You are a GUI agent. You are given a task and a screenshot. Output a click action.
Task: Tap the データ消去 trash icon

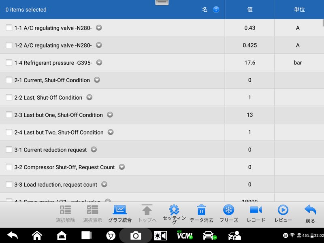click(x=201, y=213)
